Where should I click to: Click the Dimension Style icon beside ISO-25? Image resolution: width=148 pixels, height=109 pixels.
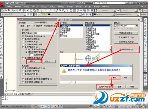tap(119, 10)
